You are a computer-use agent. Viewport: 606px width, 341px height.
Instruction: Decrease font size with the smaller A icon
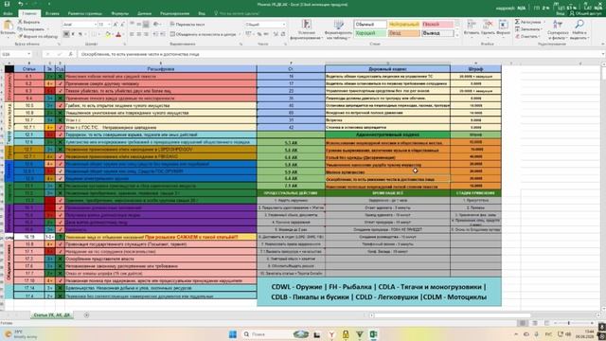122,25
